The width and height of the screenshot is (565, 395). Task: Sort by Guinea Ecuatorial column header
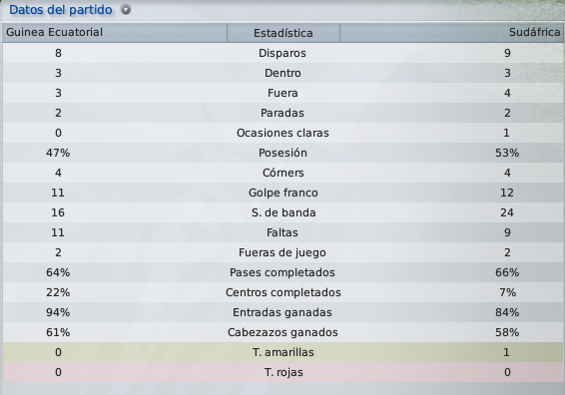115,33
